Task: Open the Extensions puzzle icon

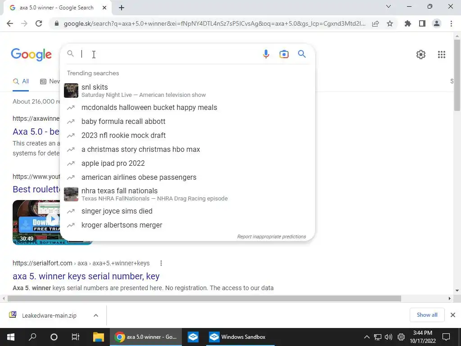Action: [408, 23]
